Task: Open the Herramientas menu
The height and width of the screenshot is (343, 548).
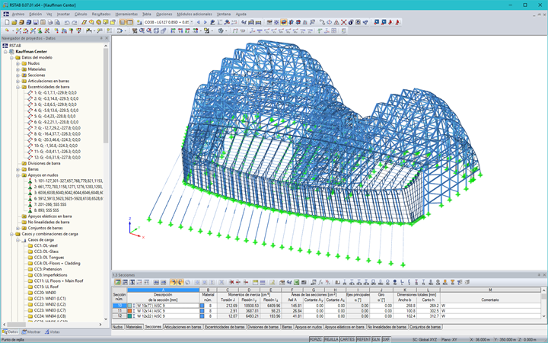Action: tap(126, 14)
